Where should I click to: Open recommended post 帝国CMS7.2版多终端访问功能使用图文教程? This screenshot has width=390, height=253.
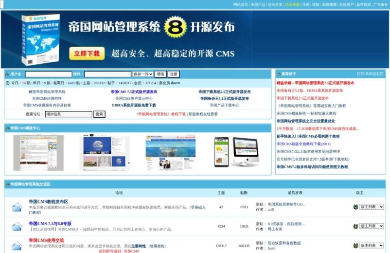[x=312, y=167]
